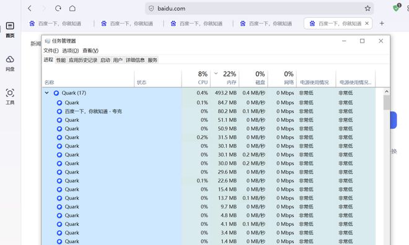Click the site security shield in address bar
Screen dimensions: 409x245
click(x=151, y=8)
